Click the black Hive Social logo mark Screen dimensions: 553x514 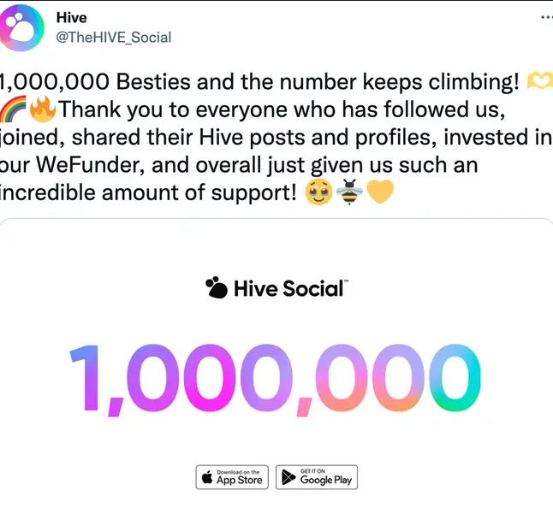coord(217,287)
